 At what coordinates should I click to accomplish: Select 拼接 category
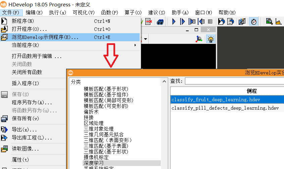(89, 118)
